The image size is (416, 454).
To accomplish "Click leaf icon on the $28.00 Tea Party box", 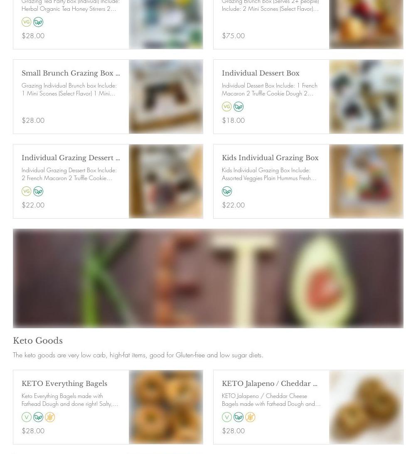I will point(38,22).
